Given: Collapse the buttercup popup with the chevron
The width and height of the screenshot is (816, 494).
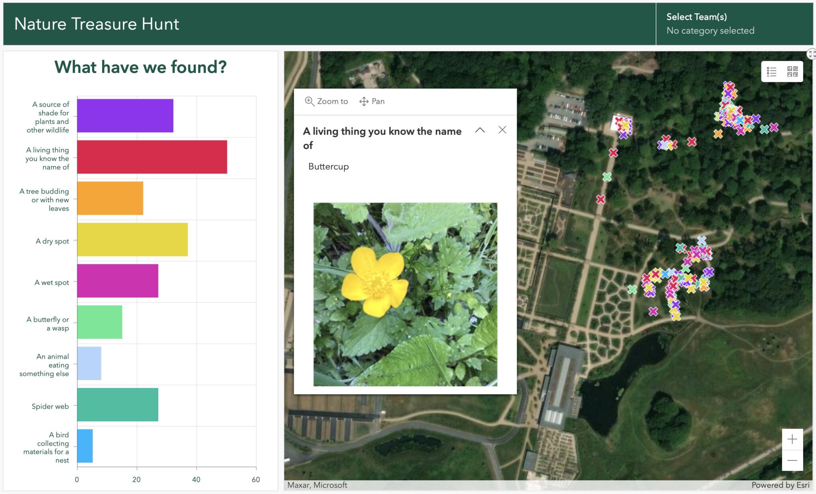Looking at the screenshot, I should pos(480,130).
